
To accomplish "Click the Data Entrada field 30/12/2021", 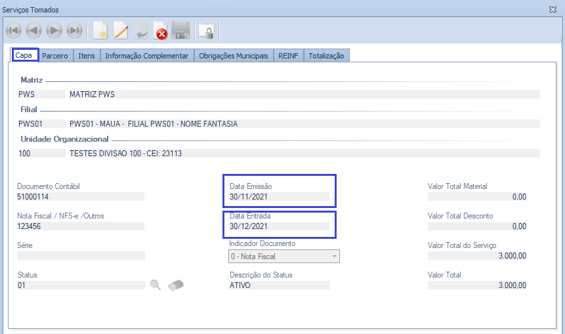I will point(280,226).
